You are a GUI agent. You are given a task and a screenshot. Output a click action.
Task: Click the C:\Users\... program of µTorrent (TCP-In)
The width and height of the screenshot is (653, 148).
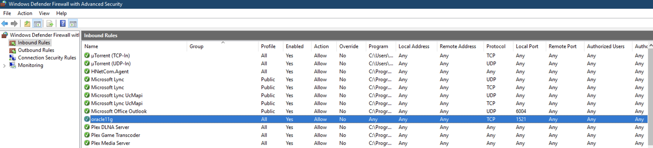381,55
